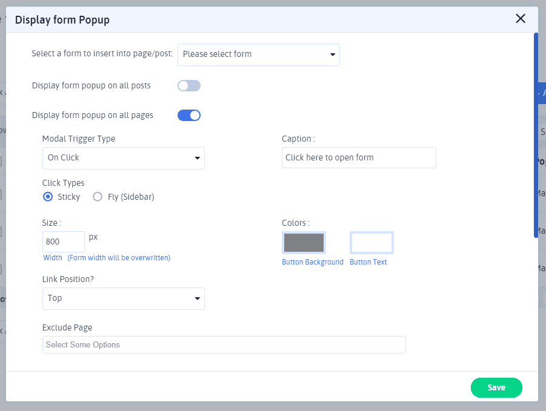The height and width of the screenshot is (411, 546).
Task: Open the white Button Text color swatch
Action: [371, 243]
